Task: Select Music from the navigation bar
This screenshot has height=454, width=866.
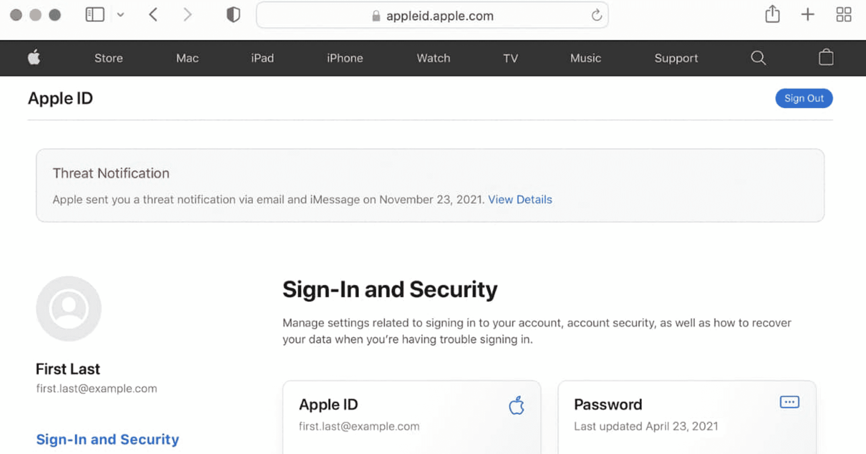Action: 585,58
